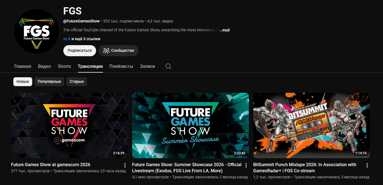Click title Future Games Show: Summer Showcase 2026
The height and width of the screenshot is (185, 383).
(x=187, y=168)
